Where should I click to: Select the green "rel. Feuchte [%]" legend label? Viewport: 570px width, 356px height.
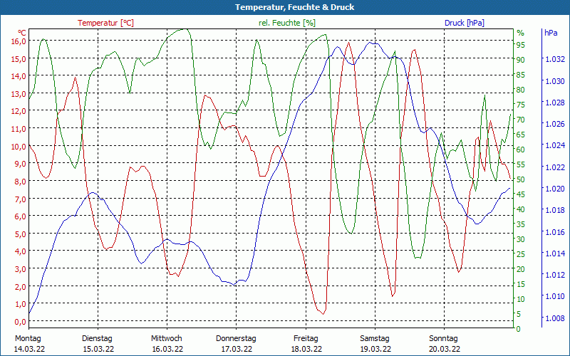[x=287, y=23]
